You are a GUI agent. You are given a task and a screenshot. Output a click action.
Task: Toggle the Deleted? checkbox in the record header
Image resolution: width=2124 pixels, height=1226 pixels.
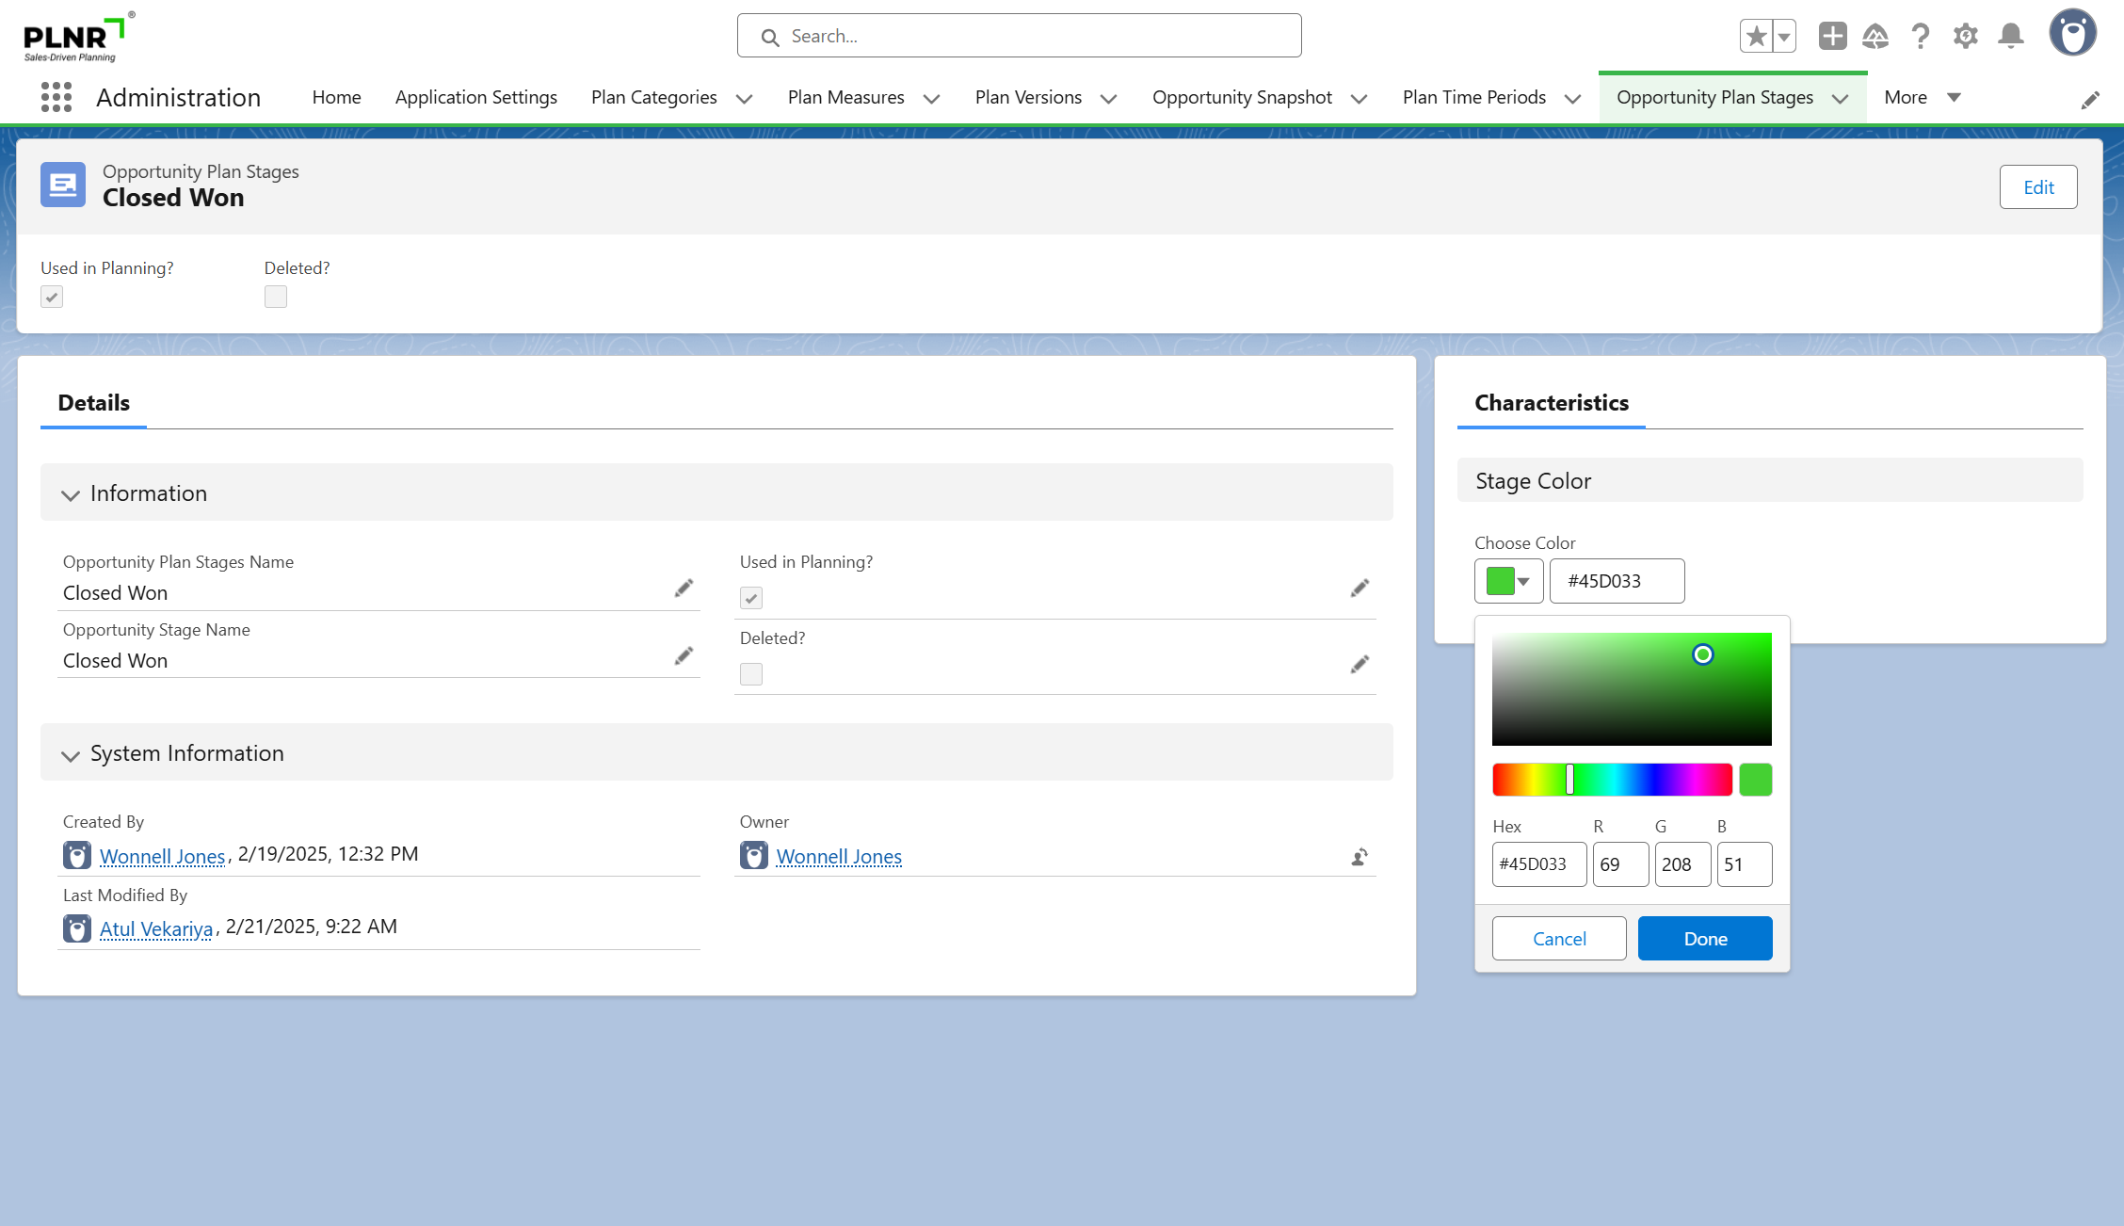[x=276, y=297]
